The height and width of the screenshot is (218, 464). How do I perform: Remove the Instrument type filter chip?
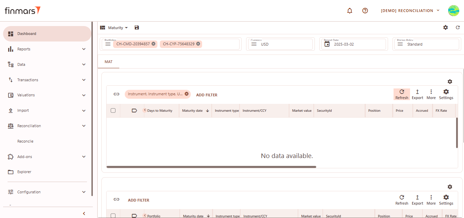[x=187, y=94]
